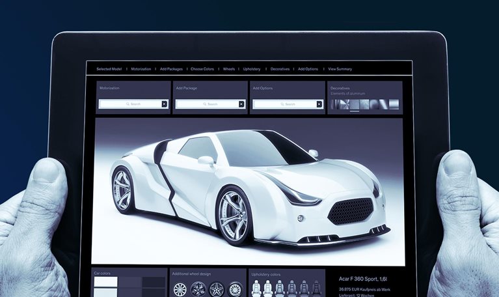The image size is (499, 297).
Task: Open the Add Packages navigation item
Action: [171, 69]
